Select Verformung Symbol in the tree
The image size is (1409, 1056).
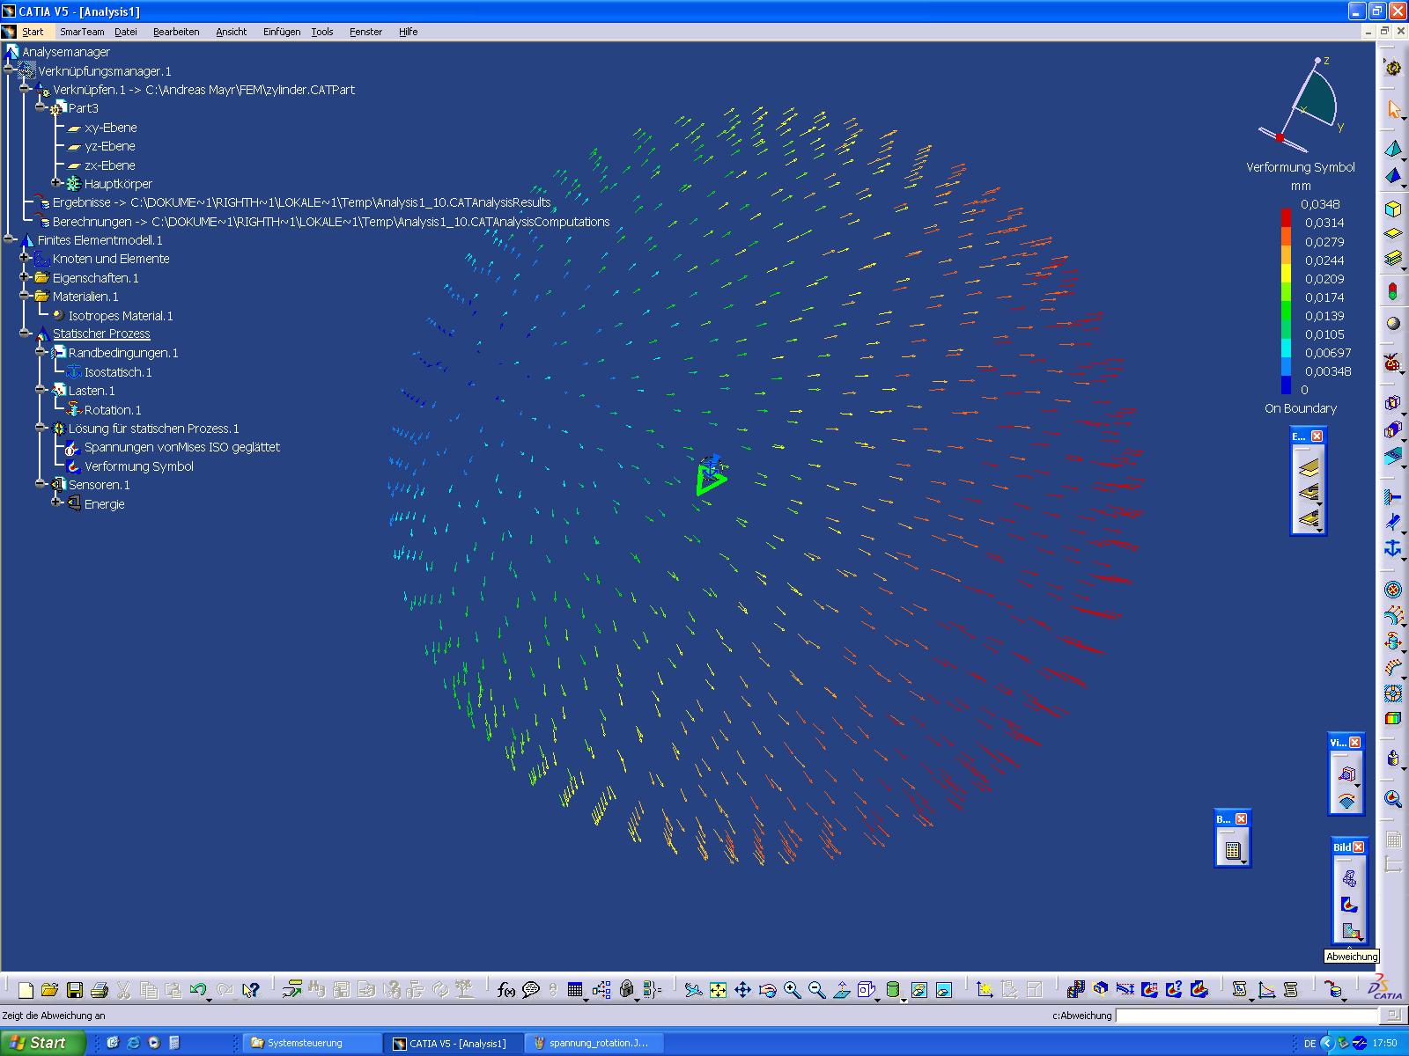coord(139,466)
